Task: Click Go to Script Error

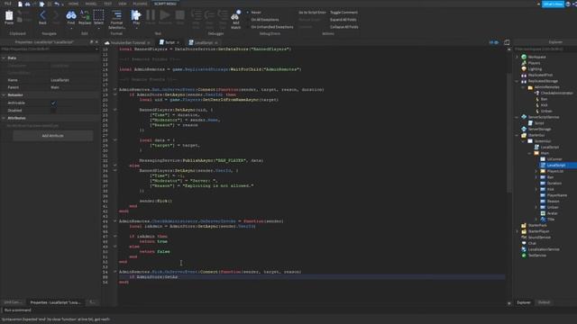Action: [x=312, y=12]
